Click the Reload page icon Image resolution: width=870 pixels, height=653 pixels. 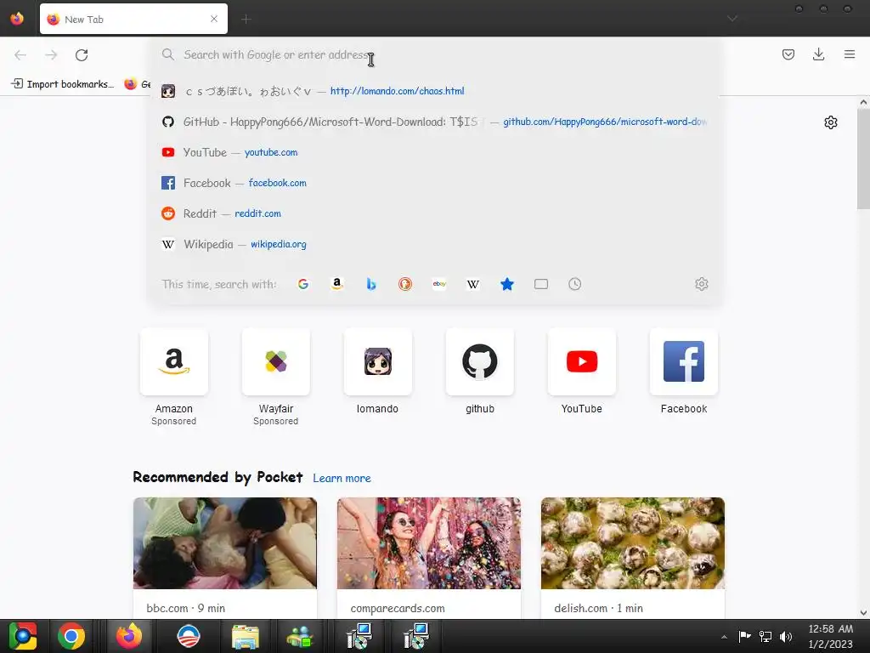tap(82, 55)
